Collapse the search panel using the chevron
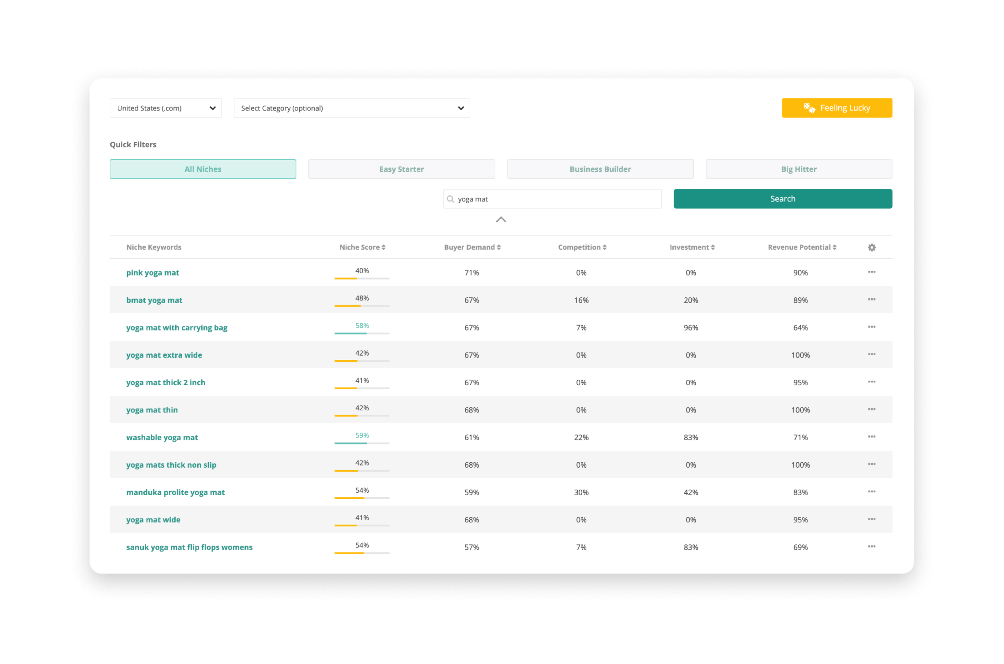The width and height of the screenshot is (1004, 664). (501, 220)
